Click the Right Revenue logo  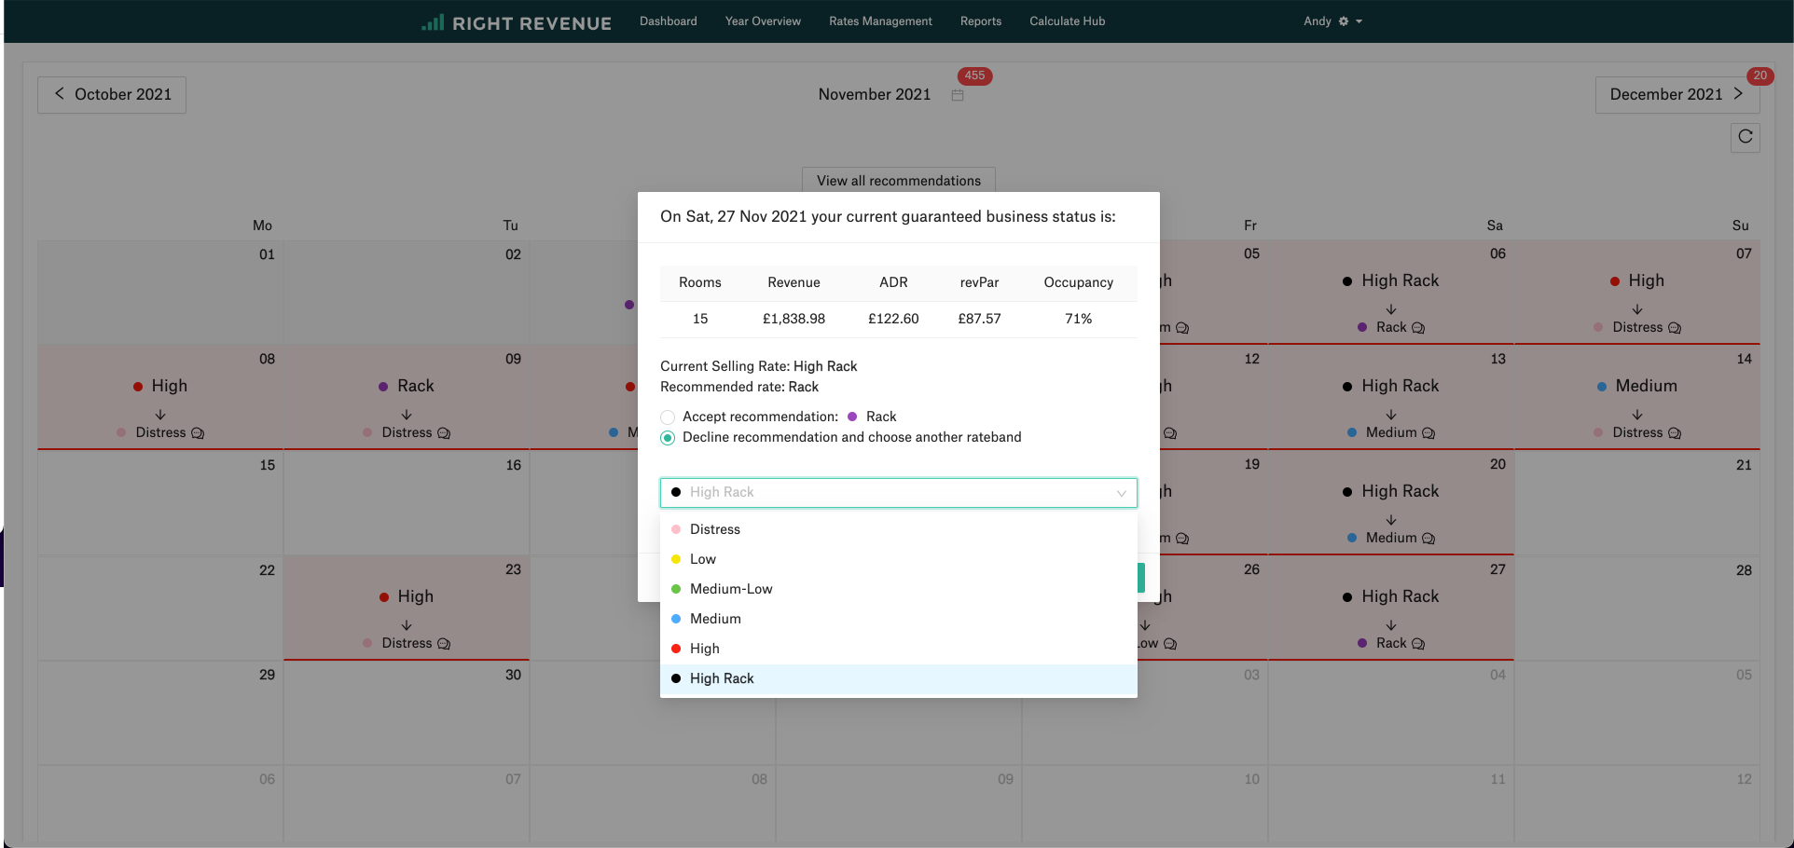(x=517, y=22)
